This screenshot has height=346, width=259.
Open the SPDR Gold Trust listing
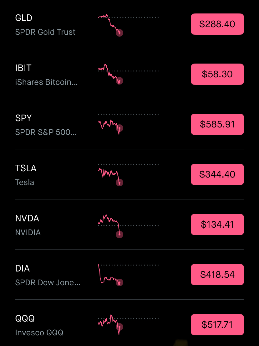coord(45,32)
